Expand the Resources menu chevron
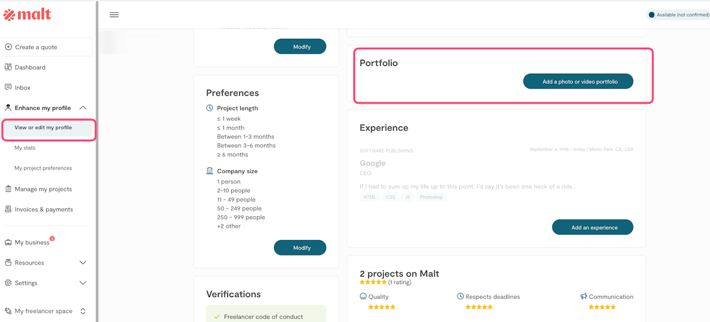Screen dimensions: 710x322 click(x=83, y=263)
